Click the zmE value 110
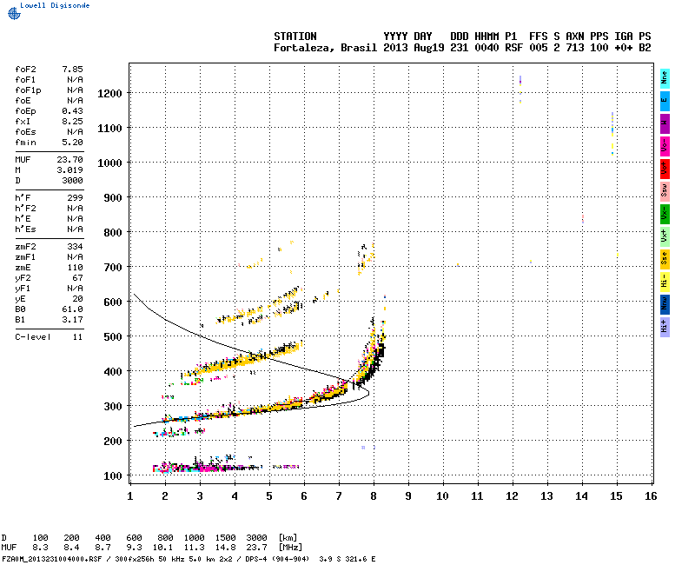Image resolution: width=695 pixels, height=565 pixels. click(75, 268)
